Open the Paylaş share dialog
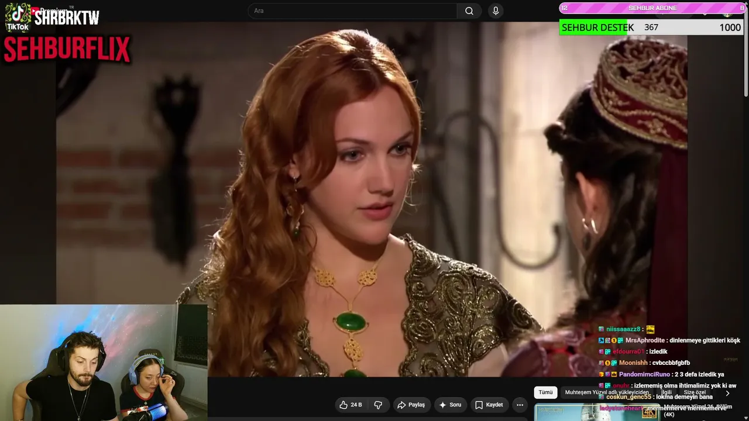 pos(411,405)
